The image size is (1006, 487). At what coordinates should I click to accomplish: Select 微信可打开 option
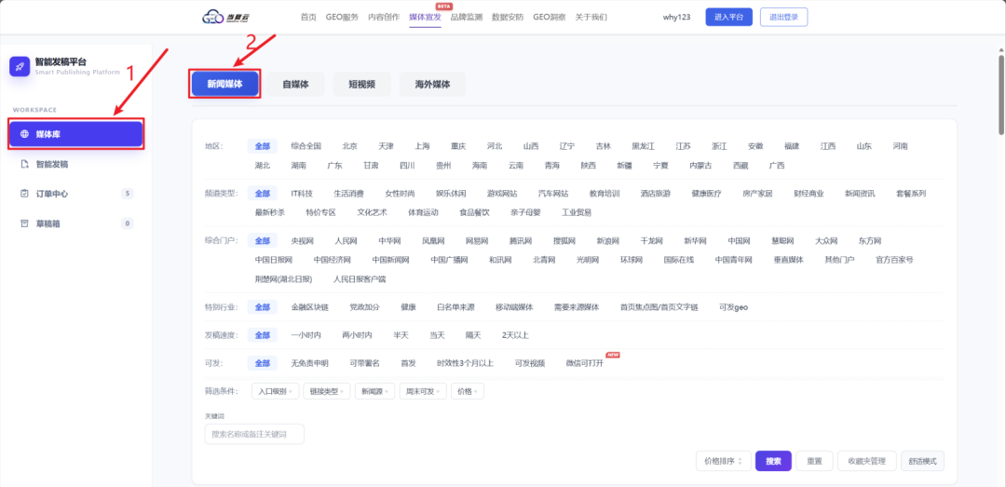tap(585, 363)
